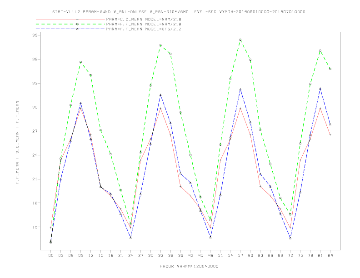
Task: Select legend text PARM=F.F_MEAN MODEL=GFS/212
Action: coord(144,29)
